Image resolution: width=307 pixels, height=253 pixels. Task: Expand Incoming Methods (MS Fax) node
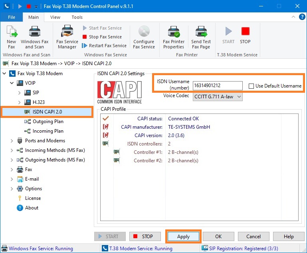(x=12, y=150)
